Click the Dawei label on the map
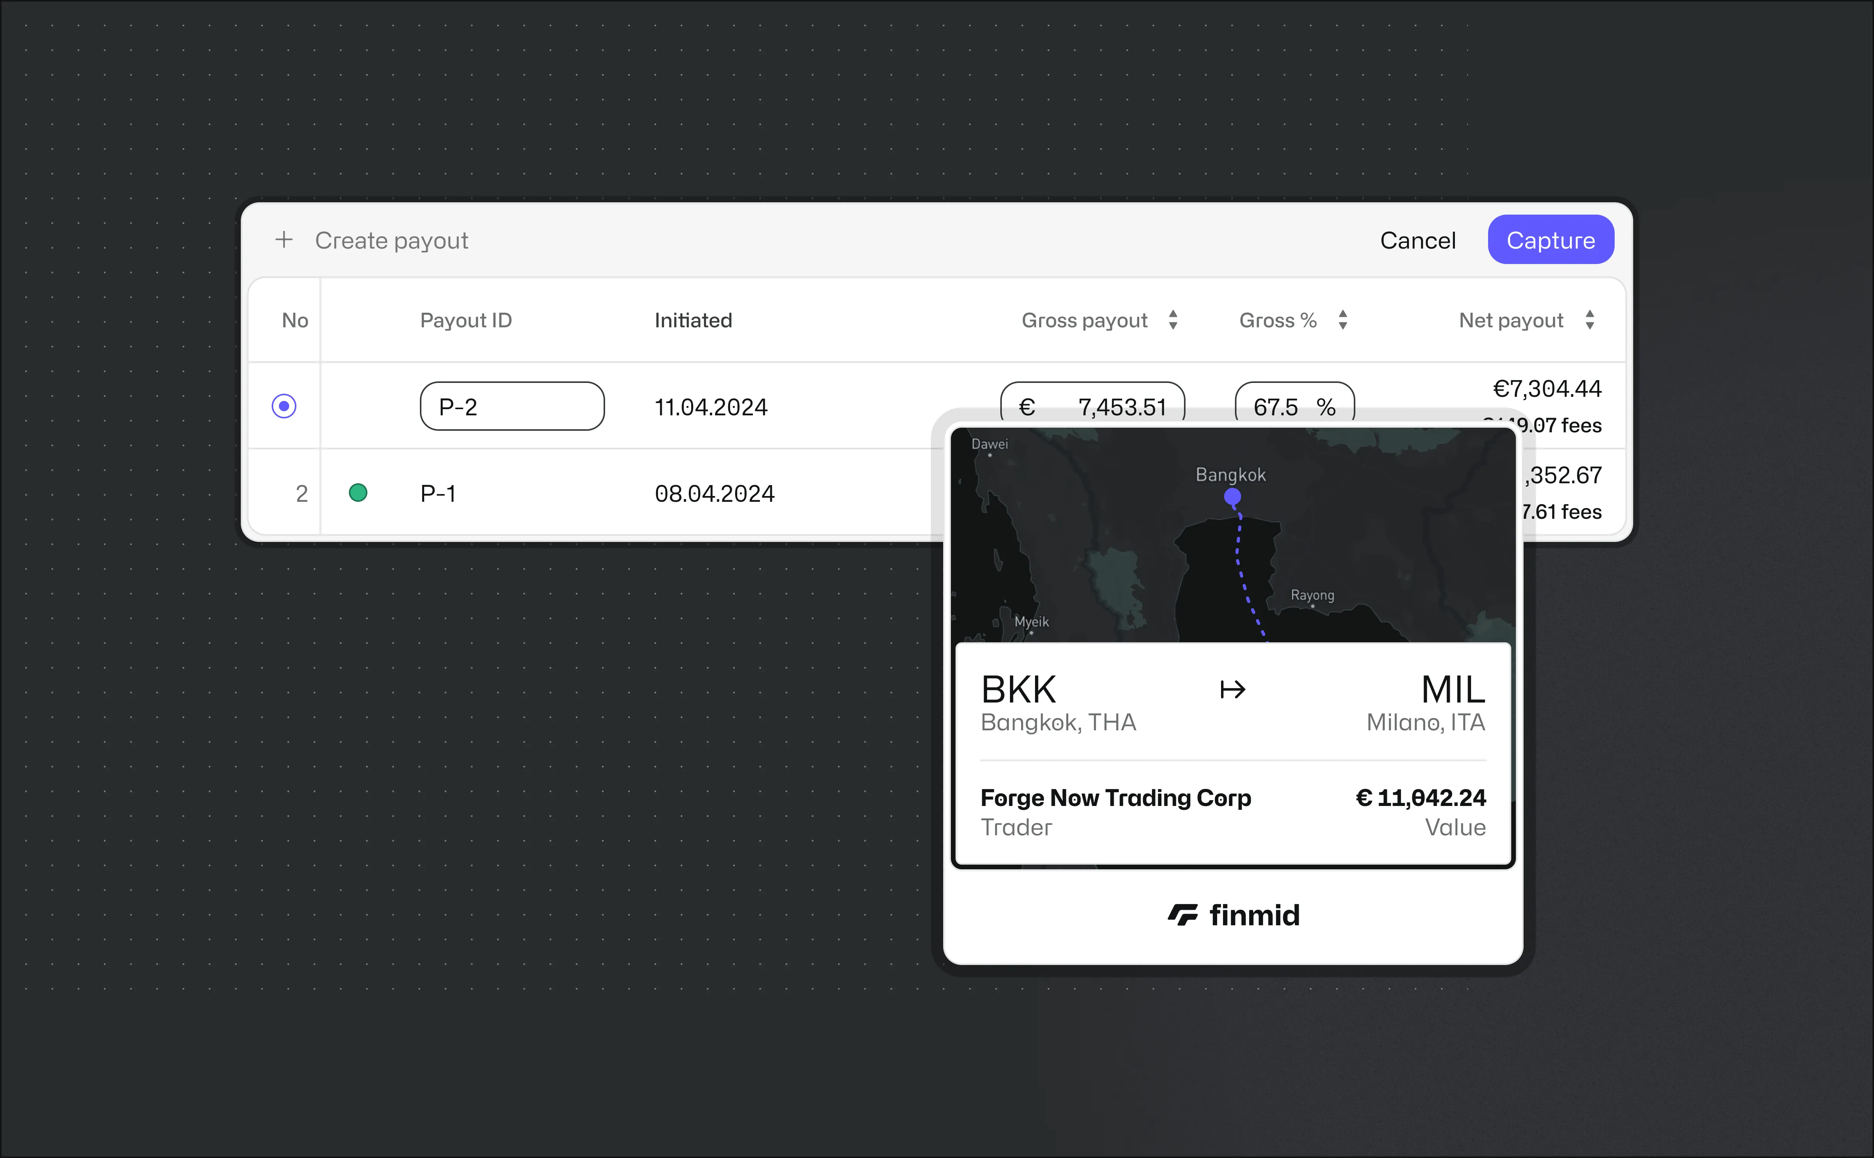The height and width of the screenshot is (1158, 1874). point(989,444)
